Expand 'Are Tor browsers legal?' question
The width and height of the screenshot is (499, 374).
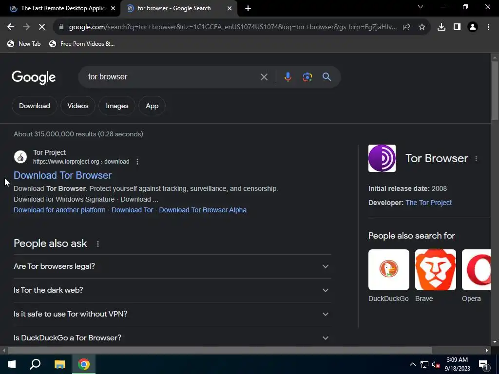point(172,266)
